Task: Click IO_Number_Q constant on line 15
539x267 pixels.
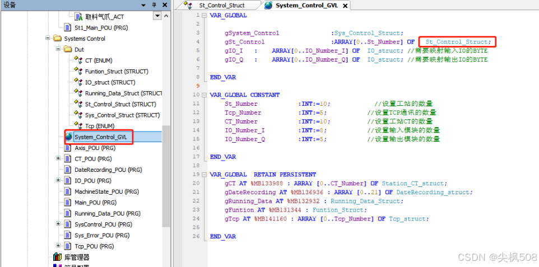Action: tap(245, 139)
